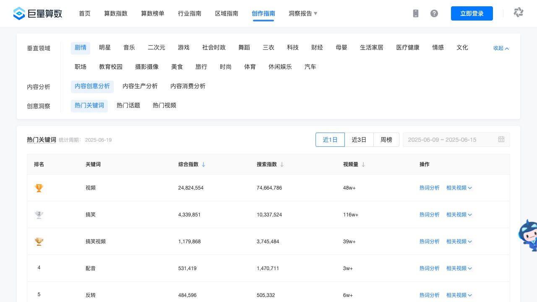
Task: Select the 近1日 time period option
Action: point(330,140)
